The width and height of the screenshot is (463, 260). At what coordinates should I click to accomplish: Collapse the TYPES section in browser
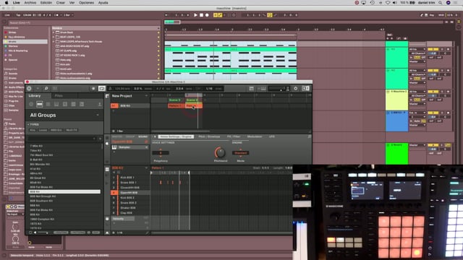[29, 125]
